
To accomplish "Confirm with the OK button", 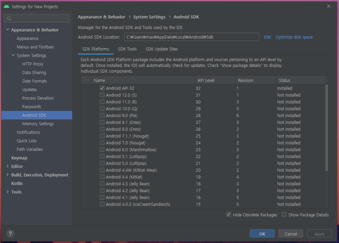I will tap(262, 234).
